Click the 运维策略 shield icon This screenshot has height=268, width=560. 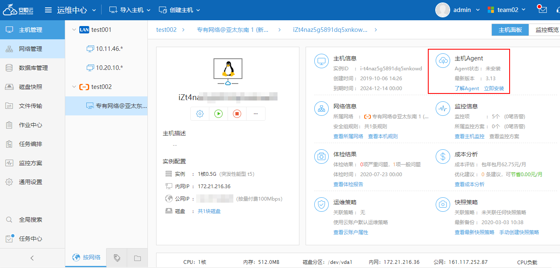tap(321, 205)
